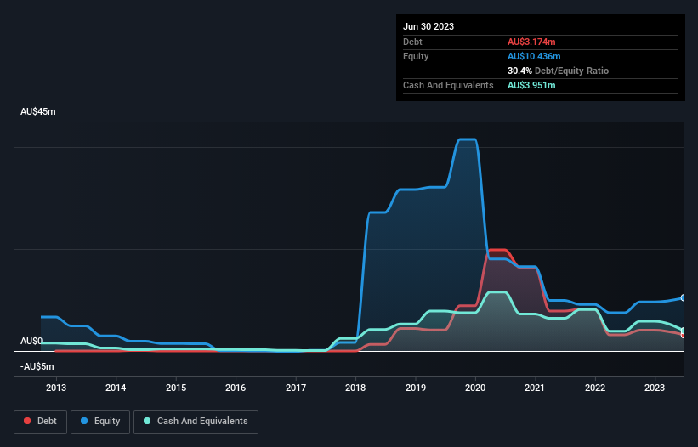Click the 2018 x-axis label

355,388
